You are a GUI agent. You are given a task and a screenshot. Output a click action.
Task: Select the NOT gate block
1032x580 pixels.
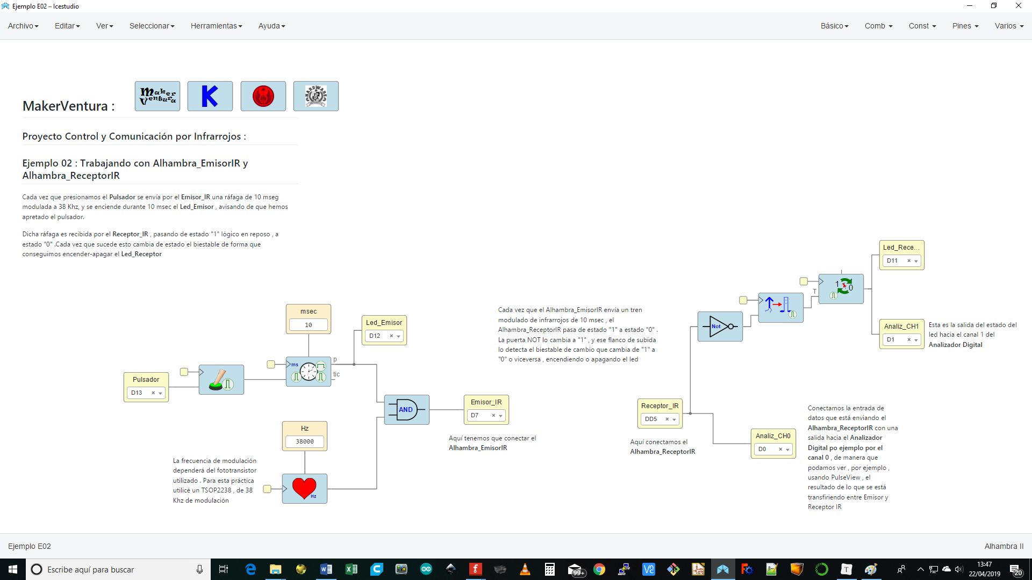click(x=720, y=327)
